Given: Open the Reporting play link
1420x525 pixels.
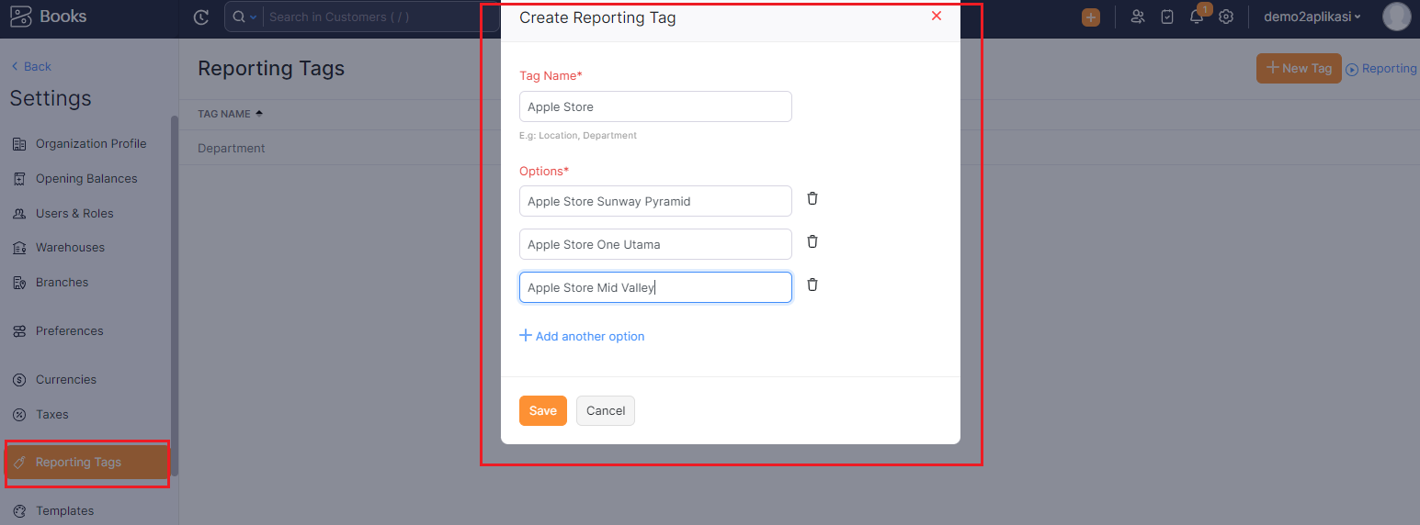Looking at the screenshot, I should click(1381, 69).
